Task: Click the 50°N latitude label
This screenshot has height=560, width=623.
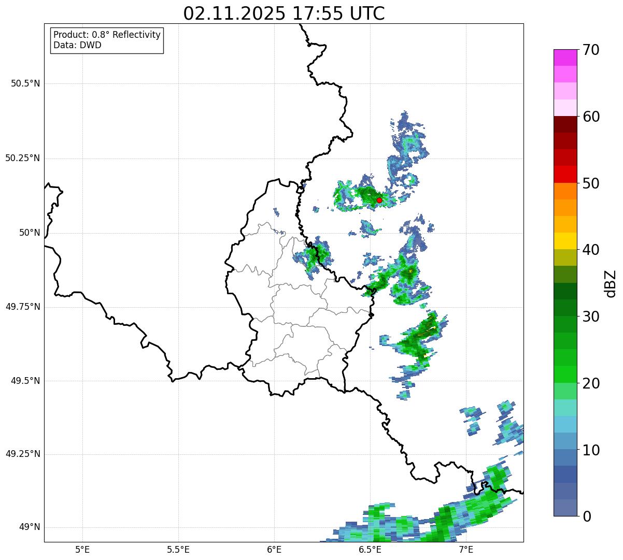Action: pos(30,233)
